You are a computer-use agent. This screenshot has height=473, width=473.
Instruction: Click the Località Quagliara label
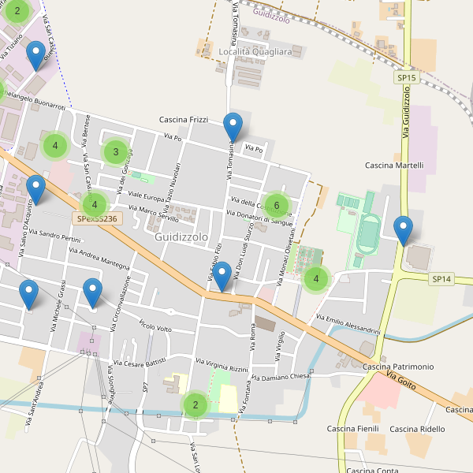[255, 52]
